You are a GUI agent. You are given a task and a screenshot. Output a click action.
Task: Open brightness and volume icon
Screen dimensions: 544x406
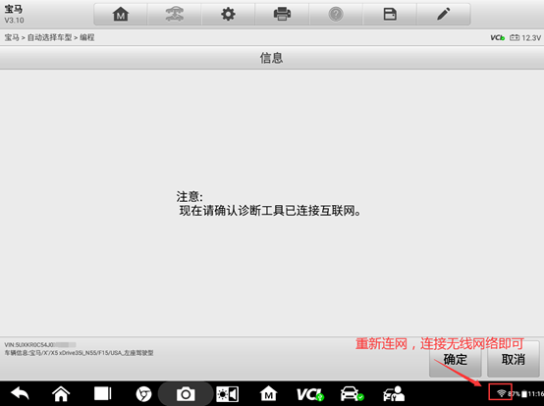click(x=227, y=394)
